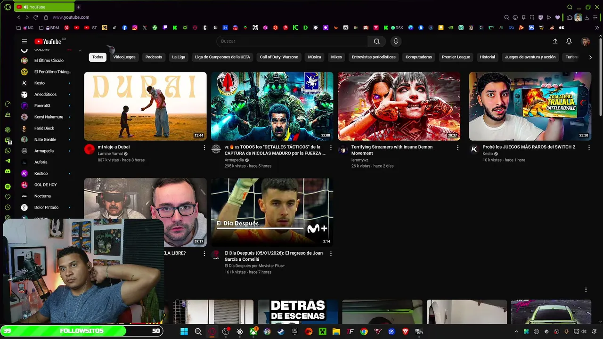Select the Videojuegos filter chip

click(124, 57)
